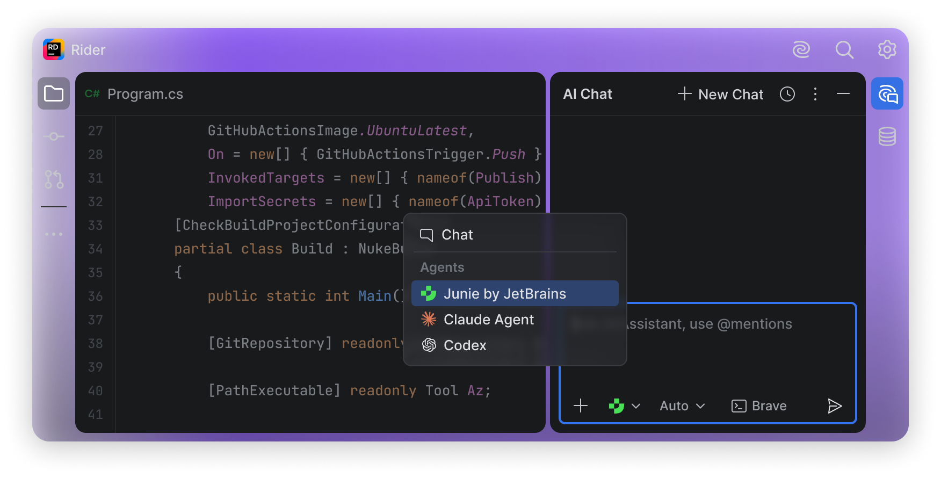Send the chat message
The height and width of the screenshot is (478, 941).
click(834, 406)
